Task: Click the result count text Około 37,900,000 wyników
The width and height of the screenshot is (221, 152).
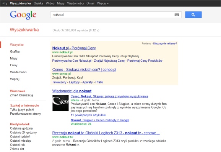Action: click(76, 30)
